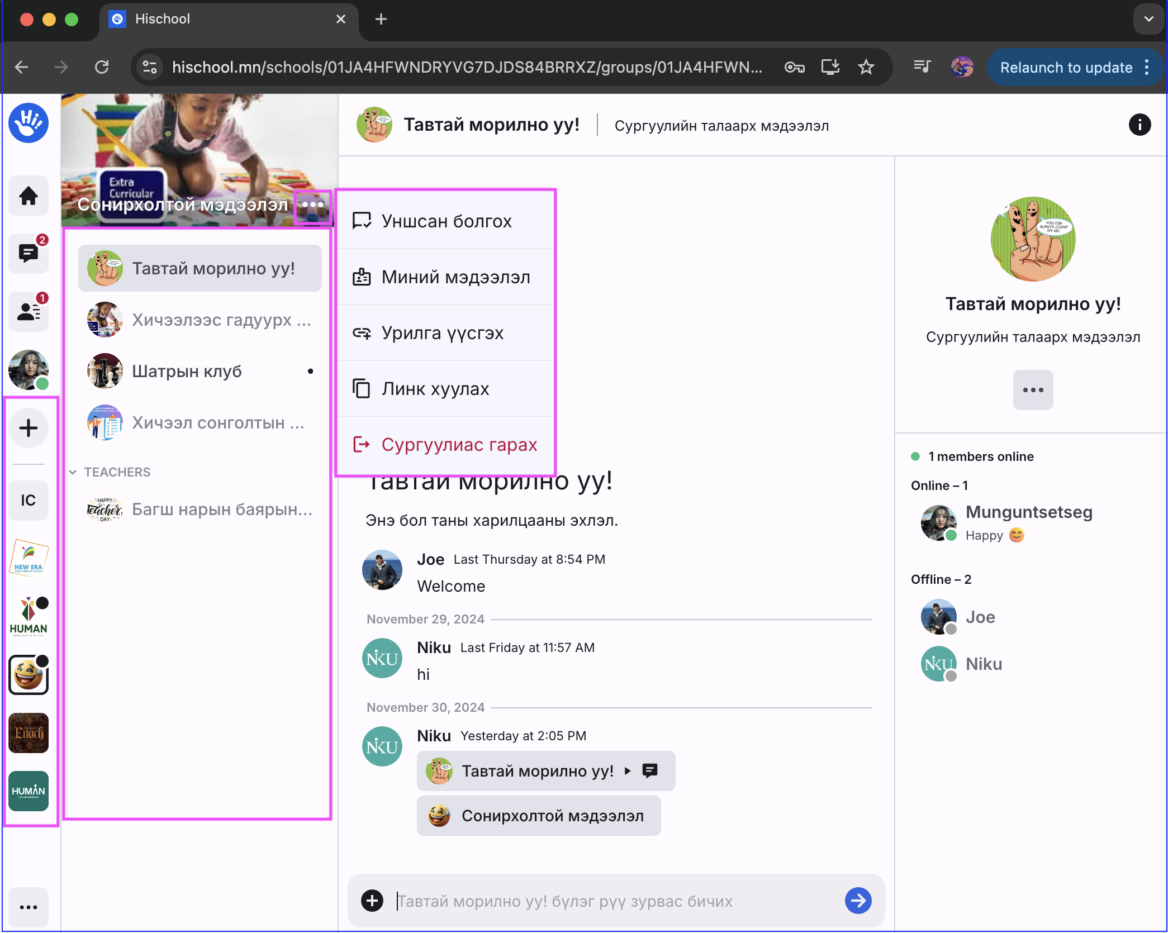
Task: Click the Relaunch to update button
Action: coord(1066,68)
